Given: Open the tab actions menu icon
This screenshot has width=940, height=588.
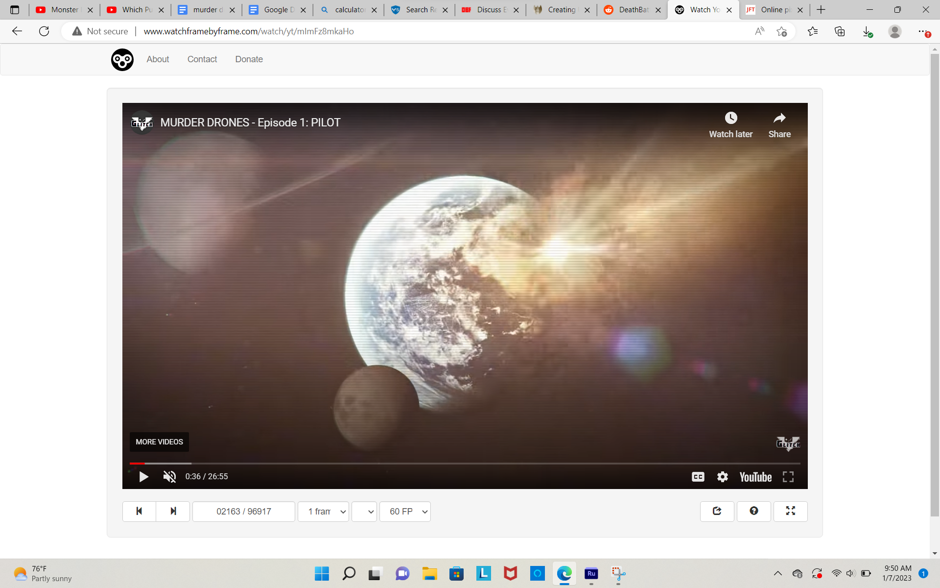Looking at the screenshot, I should point(15,10).
